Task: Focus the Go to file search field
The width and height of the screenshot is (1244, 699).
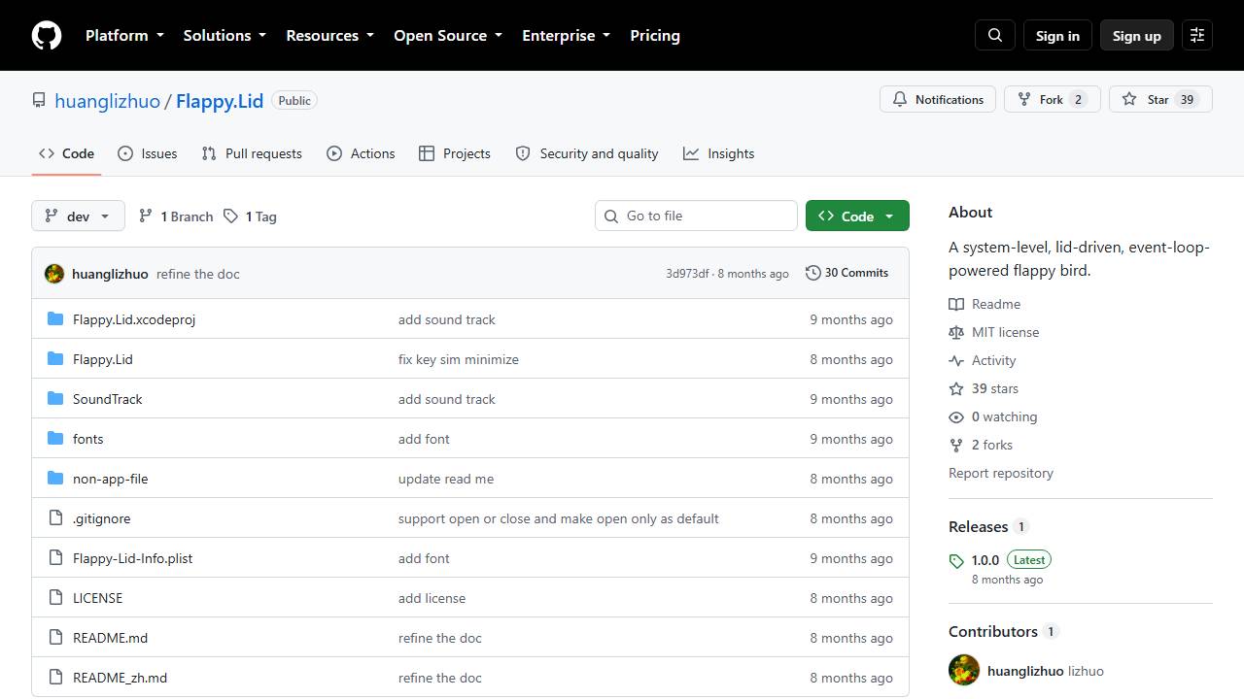Action: coord(696,216)
